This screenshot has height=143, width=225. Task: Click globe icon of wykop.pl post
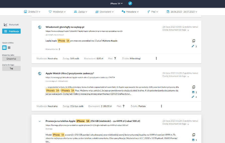tap(40, 27)
